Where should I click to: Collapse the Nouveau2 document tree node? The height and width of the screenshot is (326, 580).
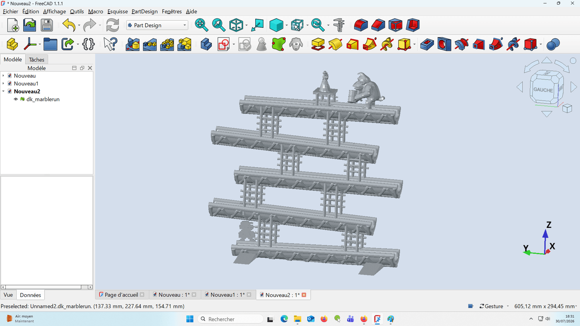(3, 92)
